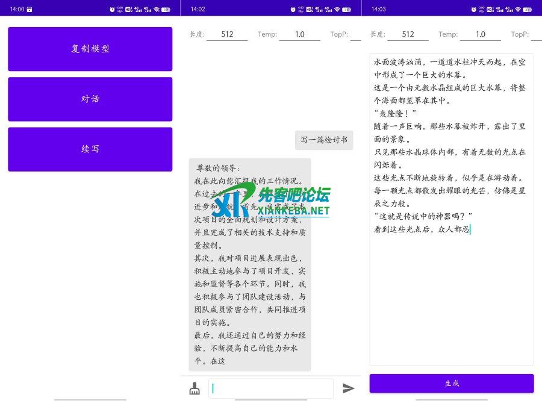Screen dimensions: 542x401
Task: Tap the 写一篇检讨书 message bubble
Action: (x=324, y=140)
